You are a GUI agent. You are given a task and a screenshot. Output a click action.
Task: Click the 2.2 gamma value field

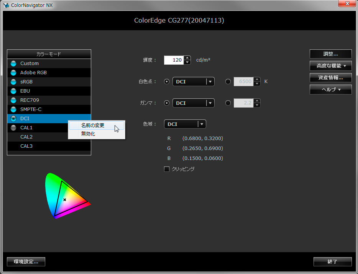[244, 103]
